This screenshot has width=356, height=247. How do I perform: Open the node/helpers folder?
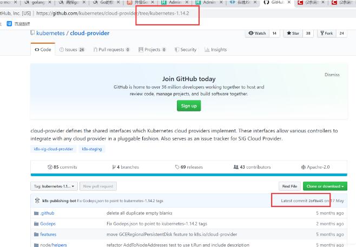point(54,245)
